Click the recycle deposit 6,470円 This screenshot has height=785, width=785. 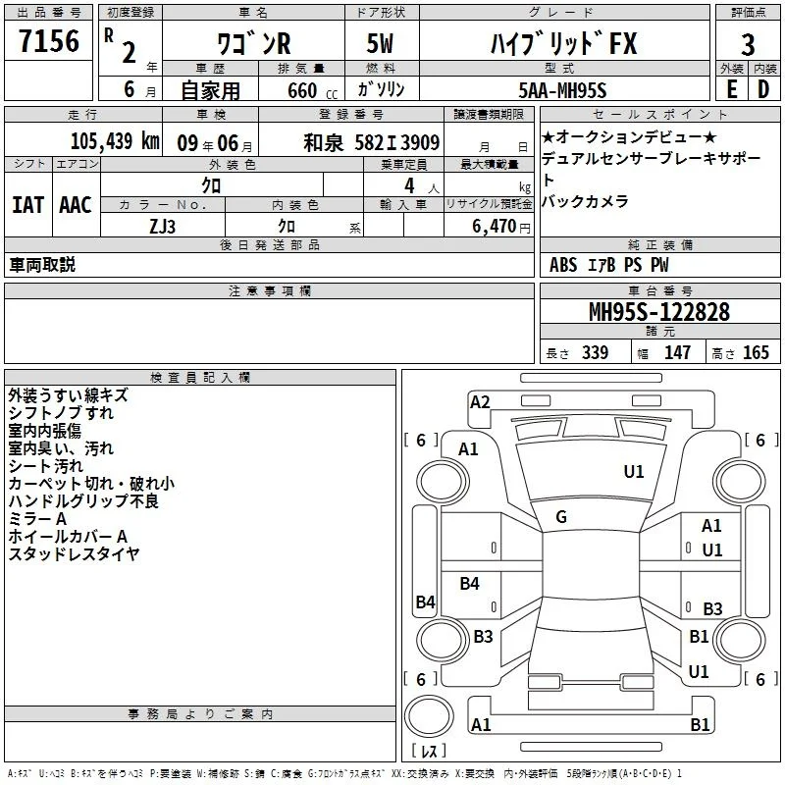[501, 227]
